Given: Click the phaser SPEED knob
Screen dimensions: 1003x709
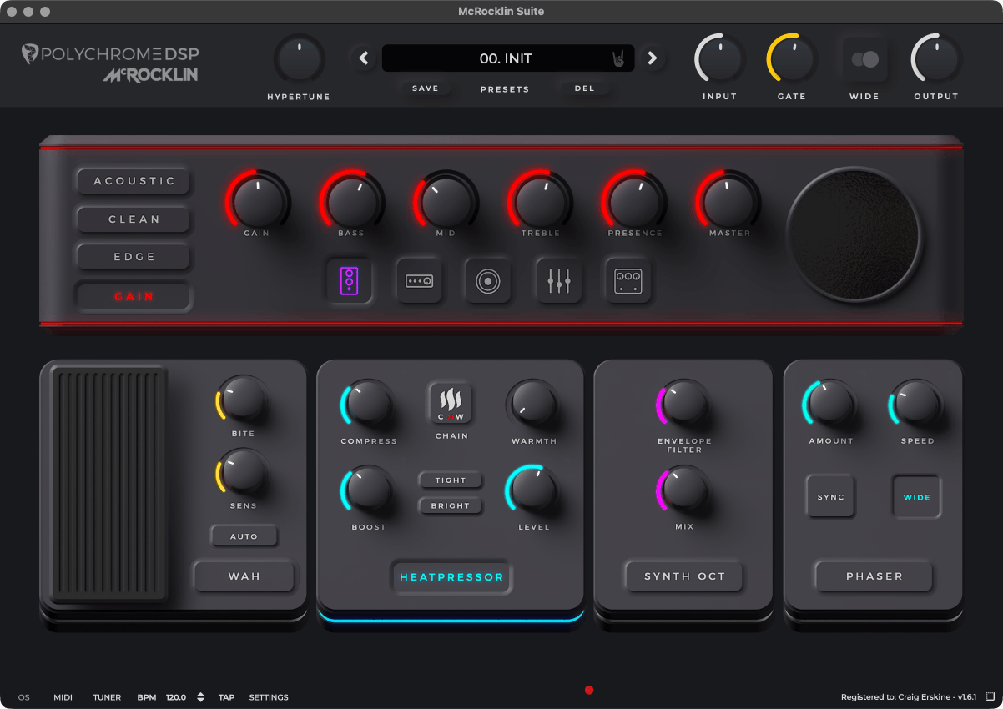Looking at the screenshot, I should point(916,405).
